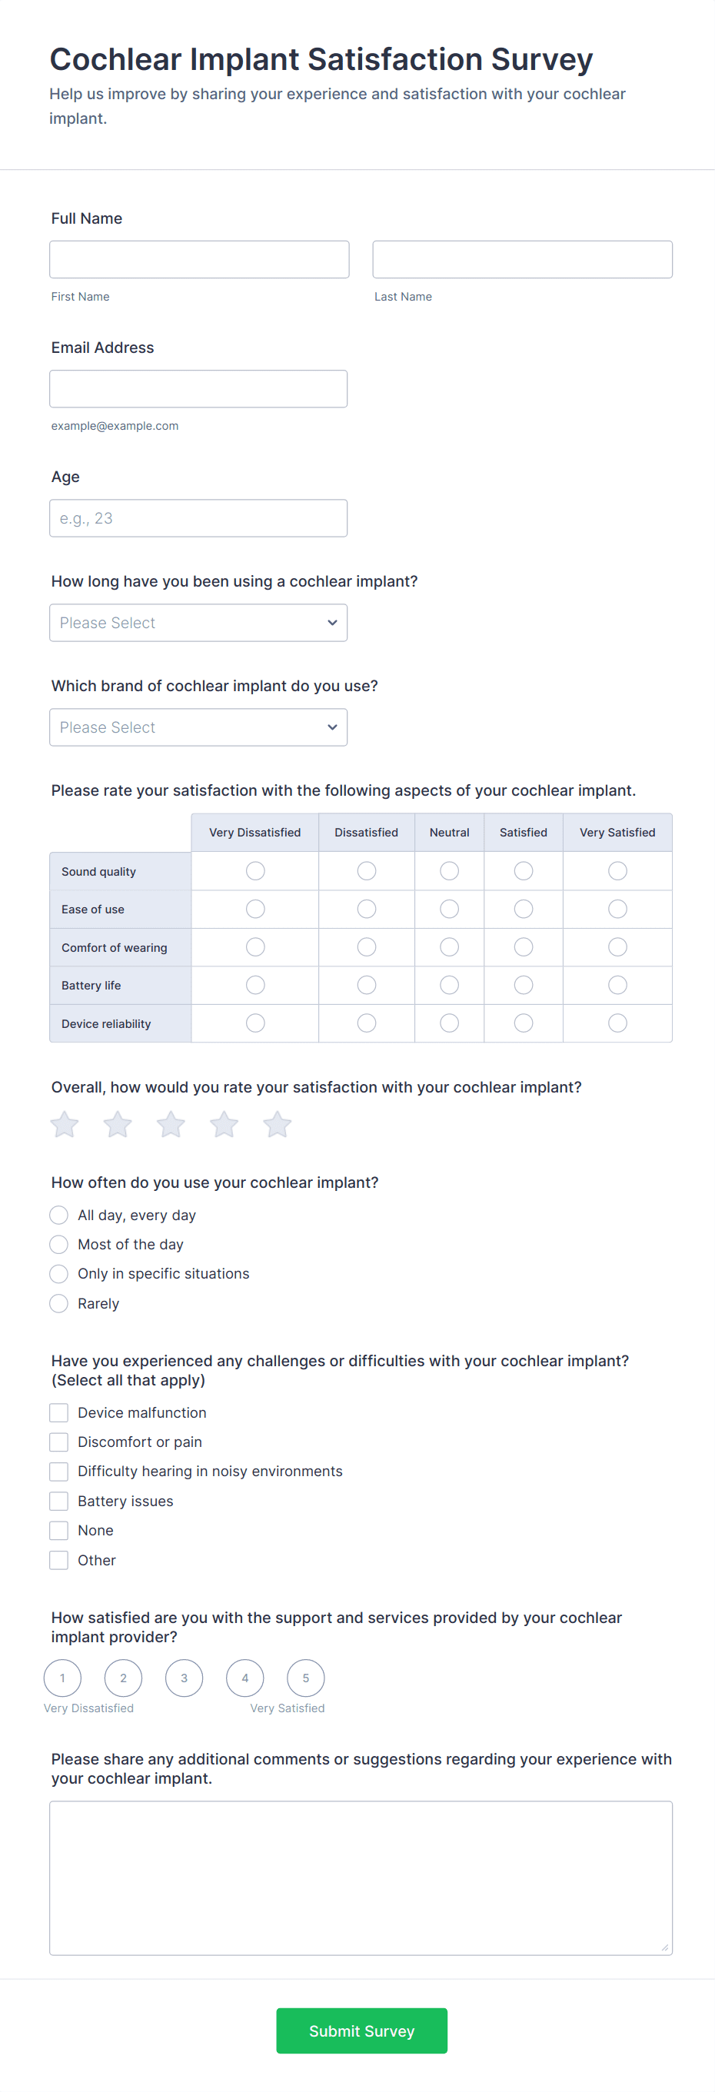Pick the second star rating

pos(118,1125)
